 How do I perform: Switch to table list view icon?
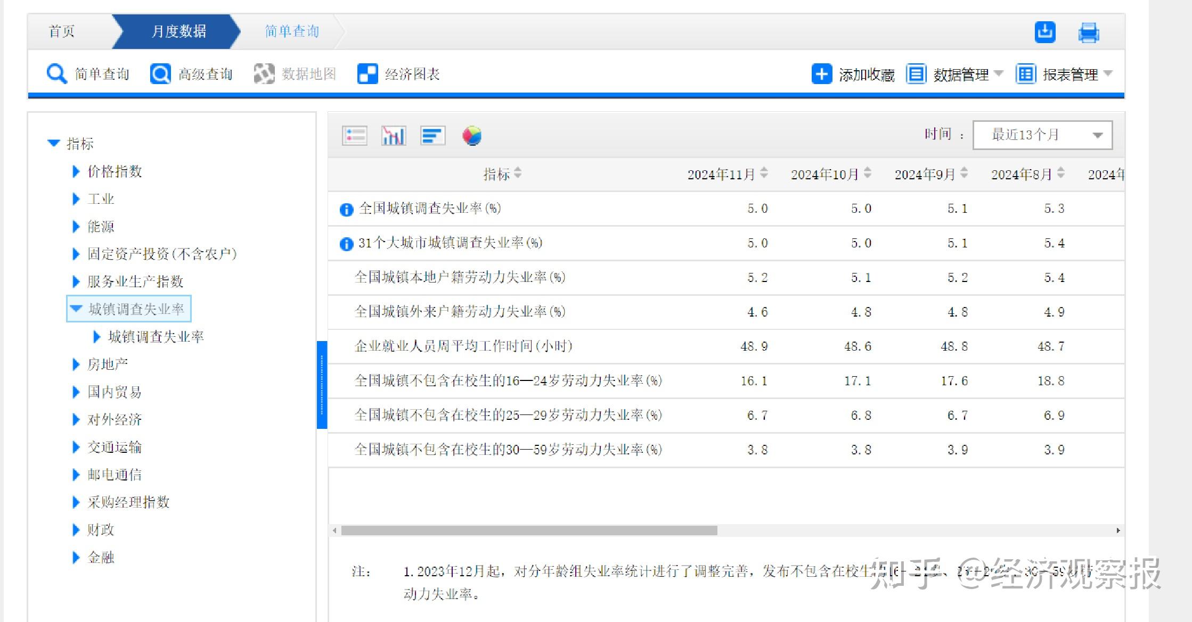point(354,136)
